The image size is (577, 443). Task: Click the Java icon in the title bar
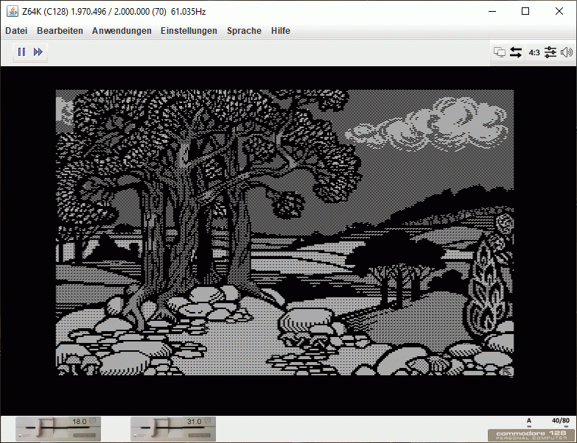[x=12, y=11]
